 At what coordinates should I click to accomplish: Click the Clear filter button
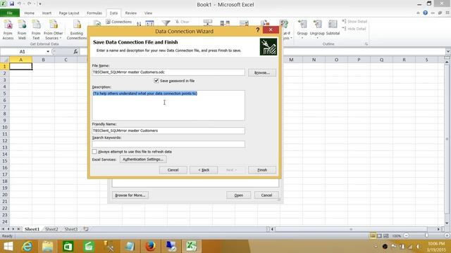(x=182, y=22)
